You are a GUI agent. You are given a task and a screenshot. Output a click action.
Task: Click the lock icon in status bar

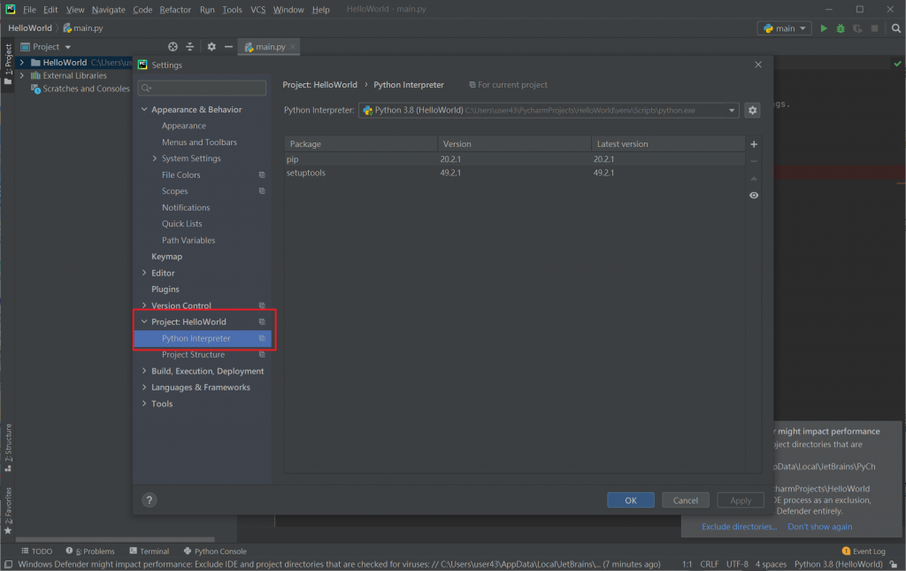894,565
